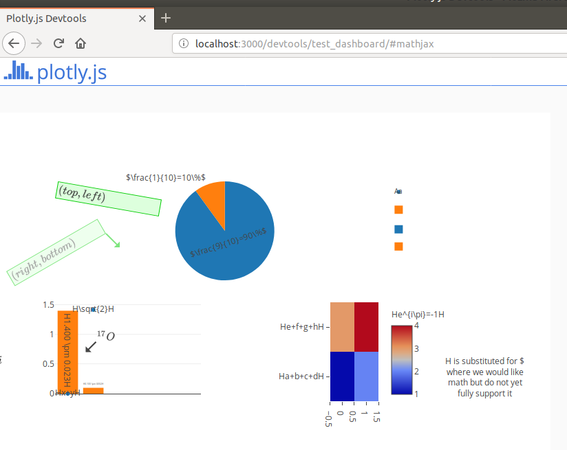The width and height of the screenshot is (567, 450).
Task: Click the first legend entry with line marker
Action: [398, 192]
